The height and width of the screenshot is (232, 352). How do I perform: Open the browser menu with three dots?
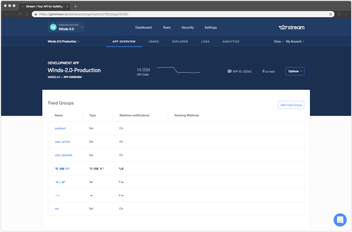pos(346,14)
